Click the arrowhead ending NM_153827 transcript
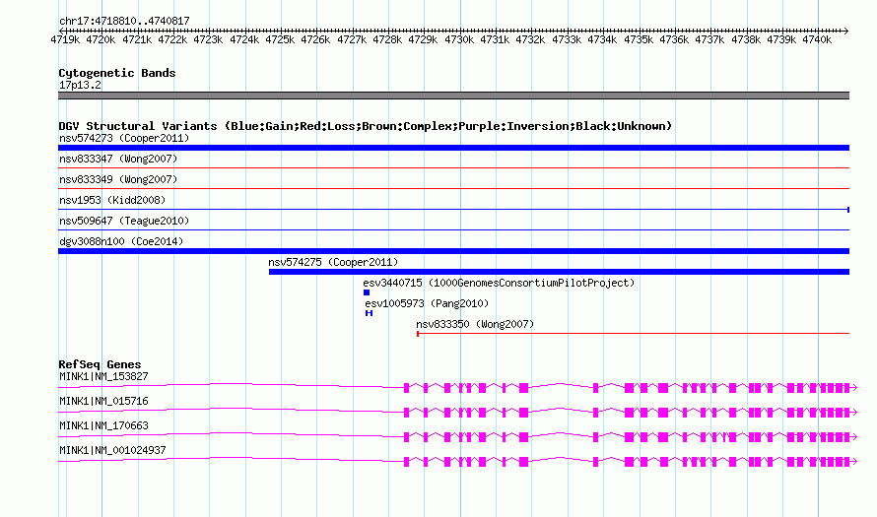This screenshot has width=877, height=517. 853,388
